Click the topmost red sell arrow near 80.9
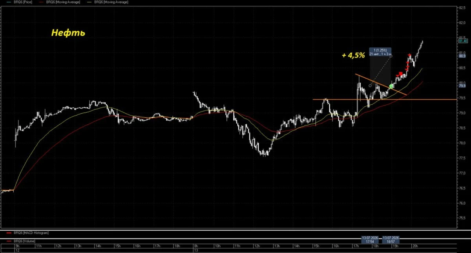471x253 pixels. click(x=409, y=55)
